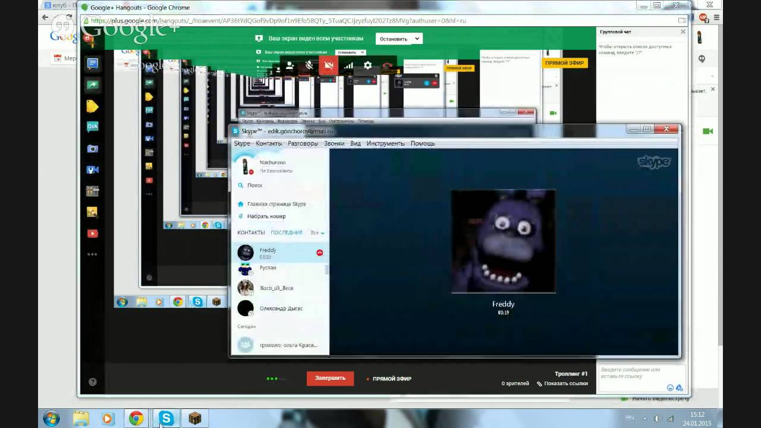Toggle the red camera-off button in Hangouts
This screenshot has height=428, width=761.
click(328, 66)
